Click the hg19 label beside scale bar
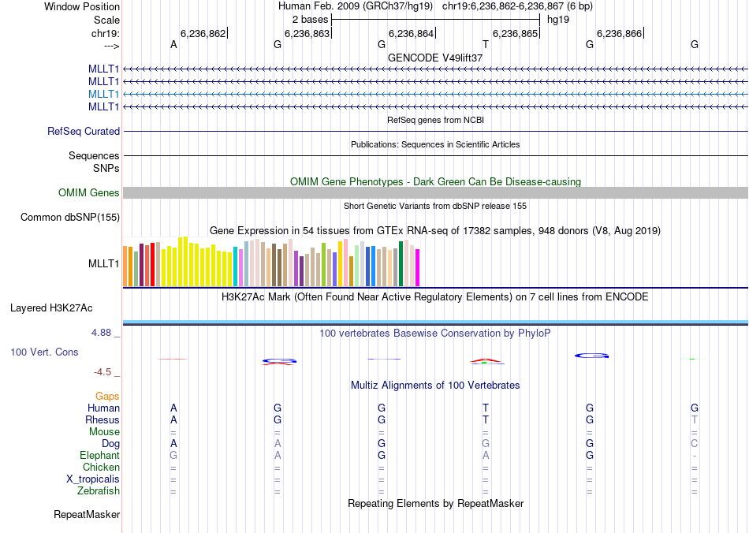Image resolution: width=749 pixels, height=533 pixels. tap(558, 20)
